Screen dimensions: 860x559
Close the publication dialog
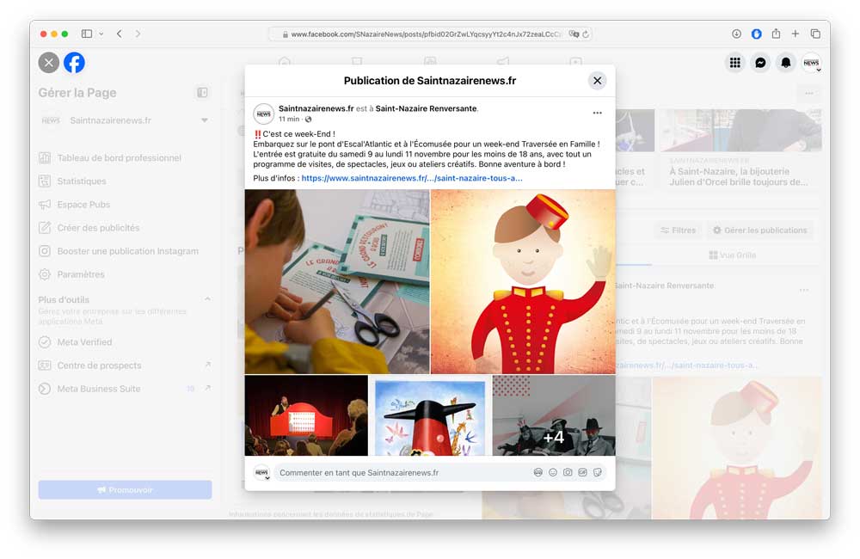(597, 81)
